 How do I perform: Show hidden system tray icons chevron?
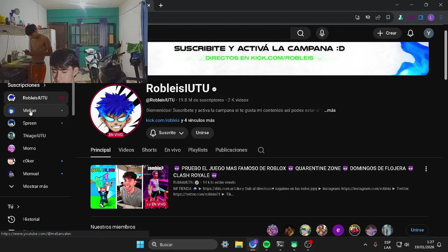tap(365, 245)
